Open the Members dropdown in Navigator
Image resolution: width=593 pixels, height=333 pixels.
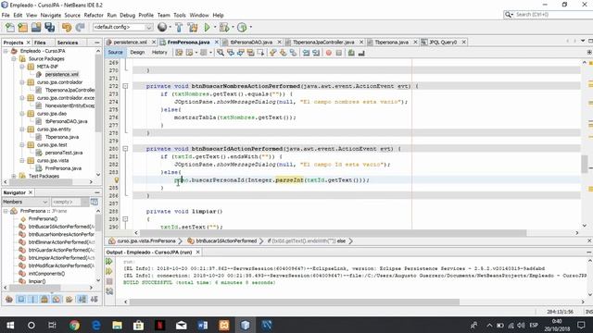click(45, 202)
